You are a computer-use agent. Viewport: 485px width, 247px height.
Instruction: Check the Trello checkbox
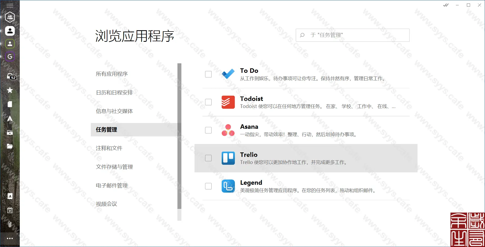208,158
